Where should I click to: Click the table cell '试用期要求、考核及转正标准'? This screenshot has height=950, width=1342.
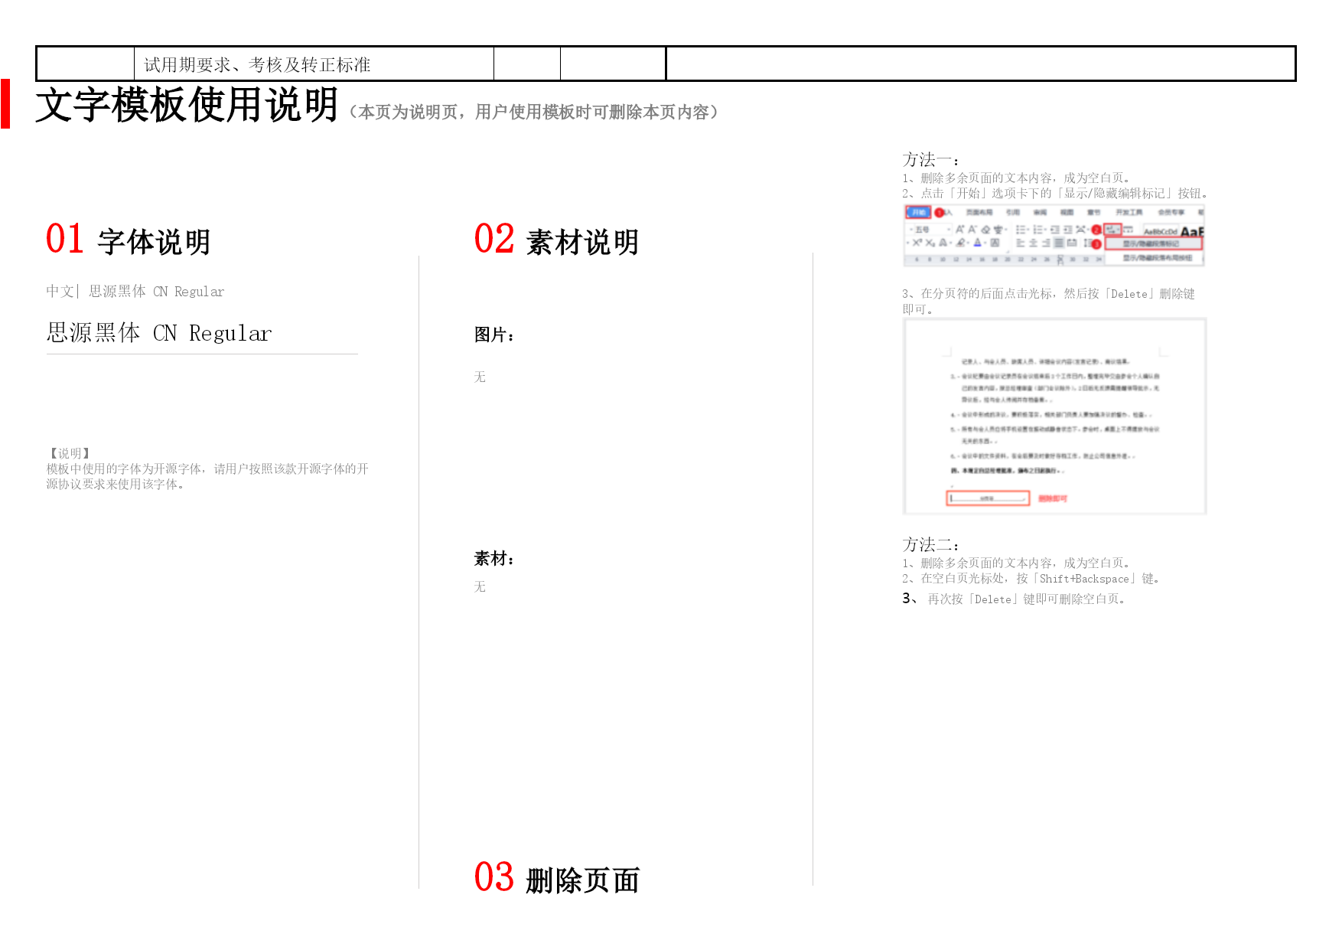314,64
